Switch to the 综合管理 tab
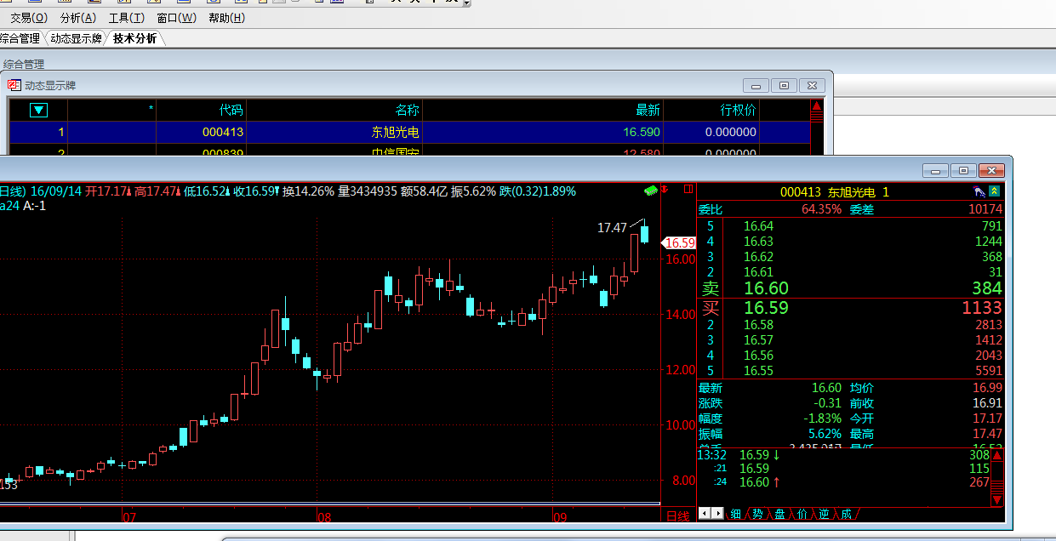Screen dimensions: 1056x541 [x=20, y=38]
